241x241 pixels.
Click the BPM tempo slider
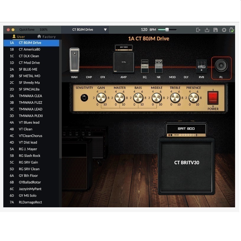pyautogui.click(x=167, y=30)
